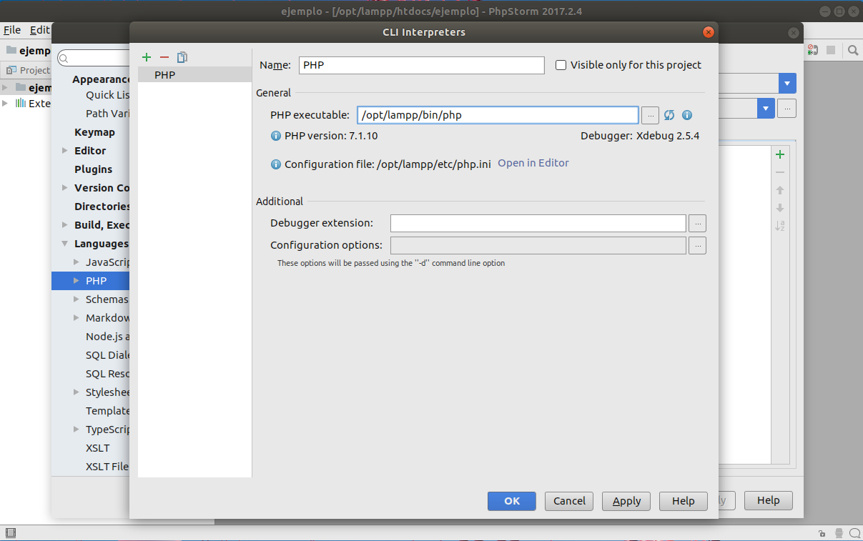Click the move-down arrow in right panel
This screenshot has width=863, height=541.
tap(780, 208)
